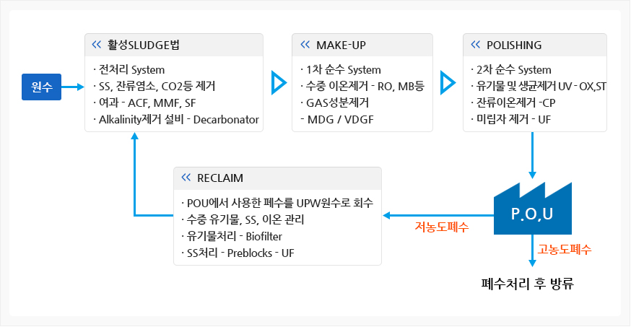
Task: Click the orange 저농도폐수 label
Action: (x=442, y=227)
